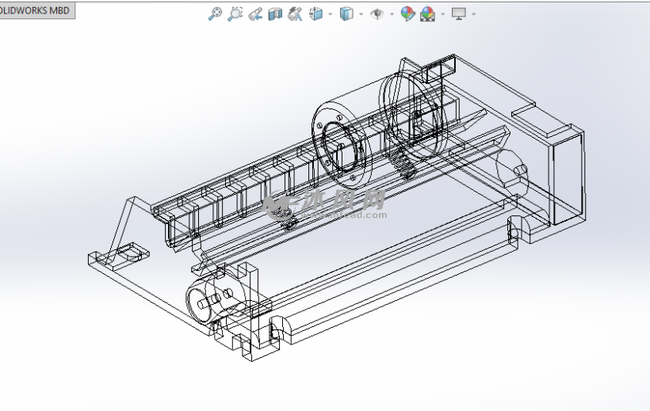Click the Apply Scene icon
Screen dimensions: 650x411
pos(428,14)
